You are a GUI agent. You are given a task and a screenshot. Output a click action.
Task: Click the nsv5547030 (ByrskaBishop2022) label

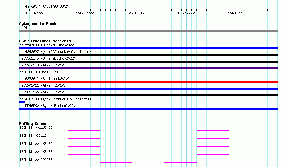point(47,45)
